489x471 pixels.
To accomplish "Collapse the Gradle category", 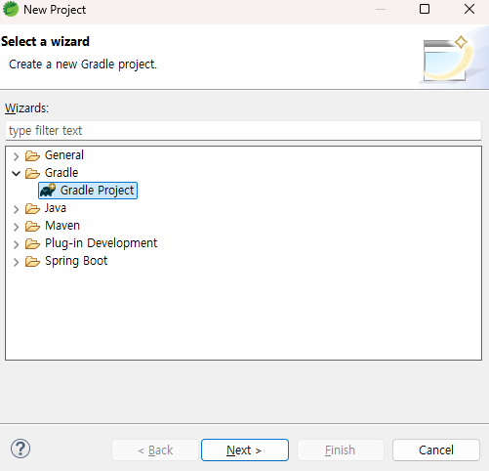I will (16, 173).
